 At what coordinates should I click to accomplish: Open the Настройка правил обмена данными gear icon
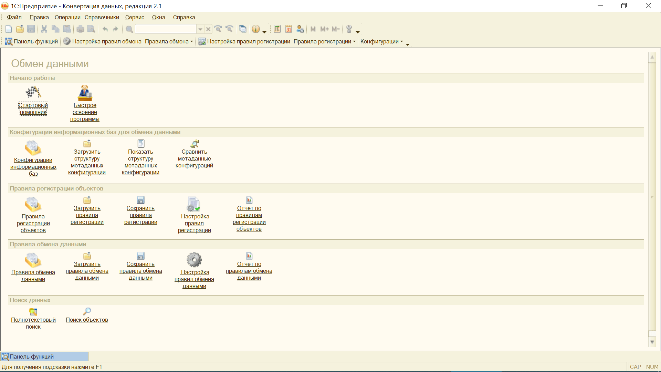pyautogui.click(x=194, y=260)
